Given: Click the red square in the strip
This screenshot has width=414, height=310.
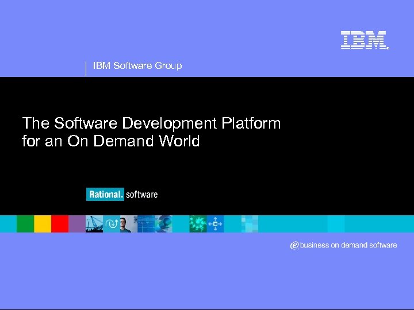Looking at the screenshot, I should pyautogui.click(x=60, y=224).
